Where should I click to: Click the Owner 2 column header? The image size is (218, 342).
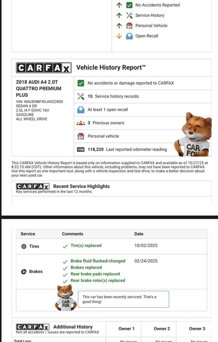pyautogui.click(x=162, y=329)
